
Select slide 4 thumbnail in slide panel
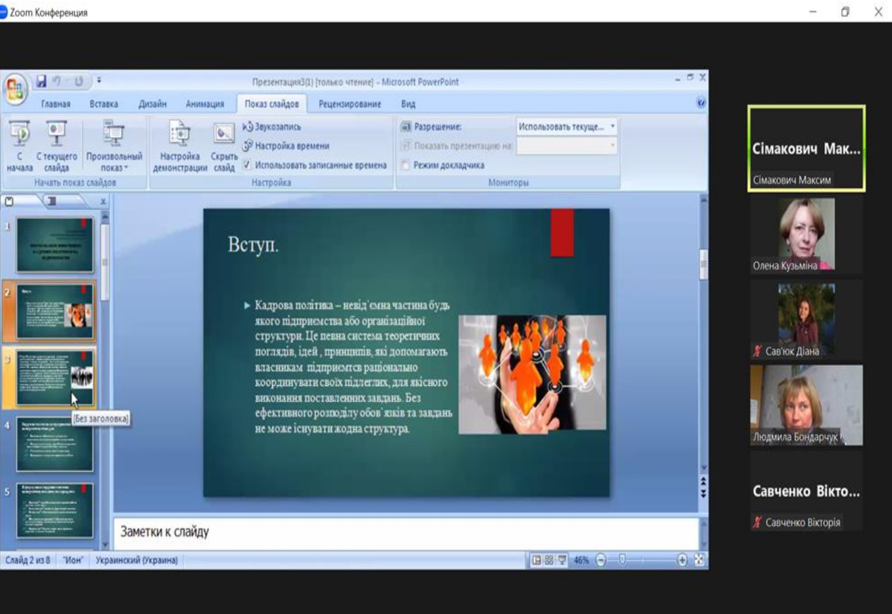(x=54, y=444)
